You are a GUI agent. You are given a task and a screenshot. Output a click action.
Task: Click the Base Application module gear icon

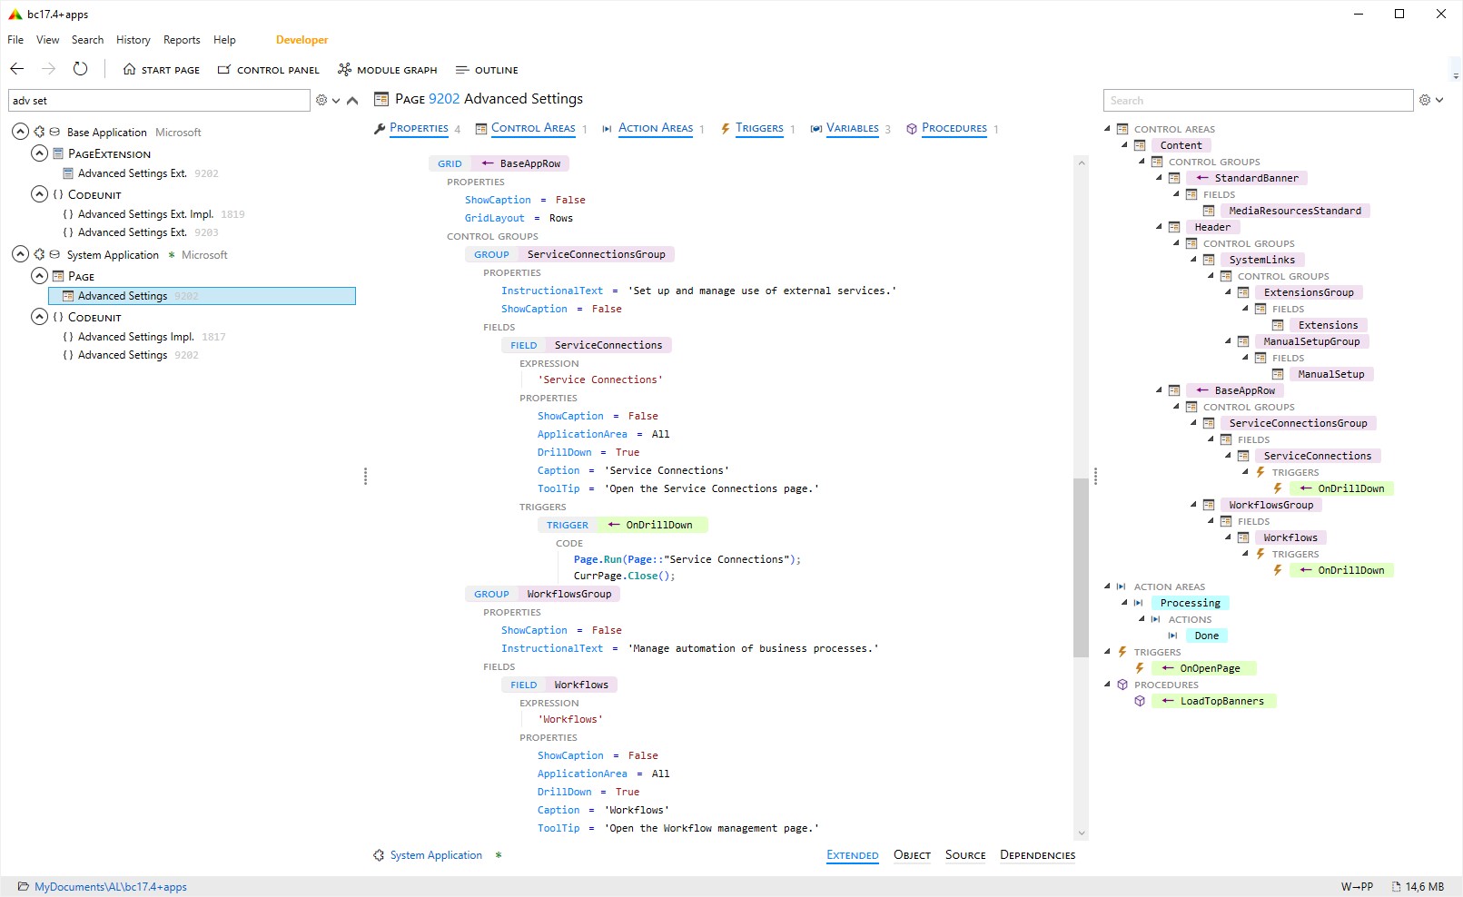pyautogui.click(x=39, y=133)
